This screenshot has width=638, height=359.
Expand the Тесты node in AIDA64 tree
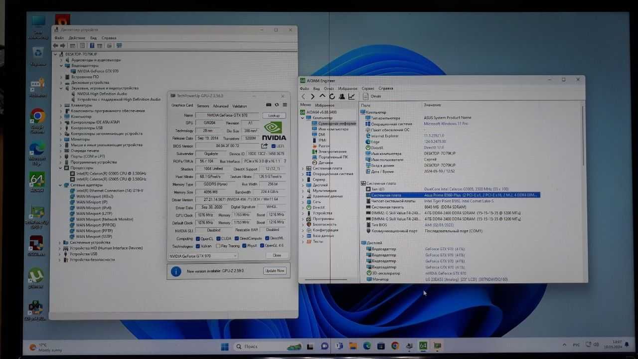(x=303, y=241)
